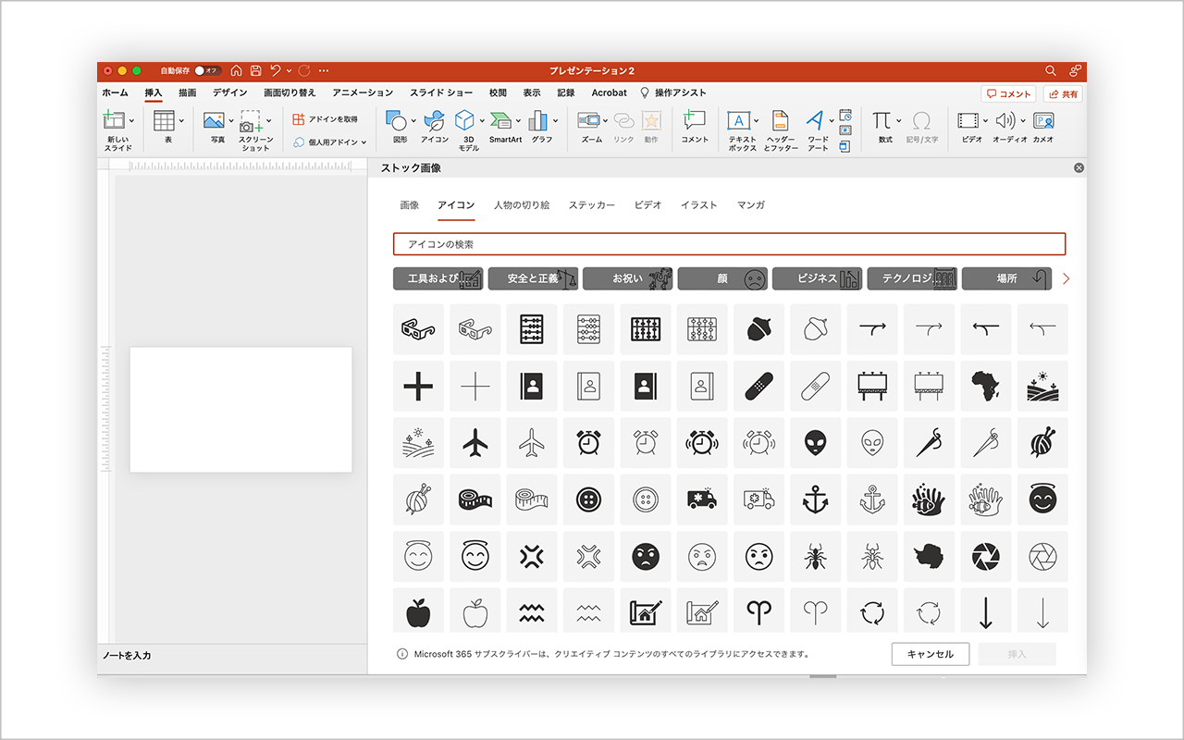Click the icon search field
This screenshot has width=1184, height=740.
(729, 244)
